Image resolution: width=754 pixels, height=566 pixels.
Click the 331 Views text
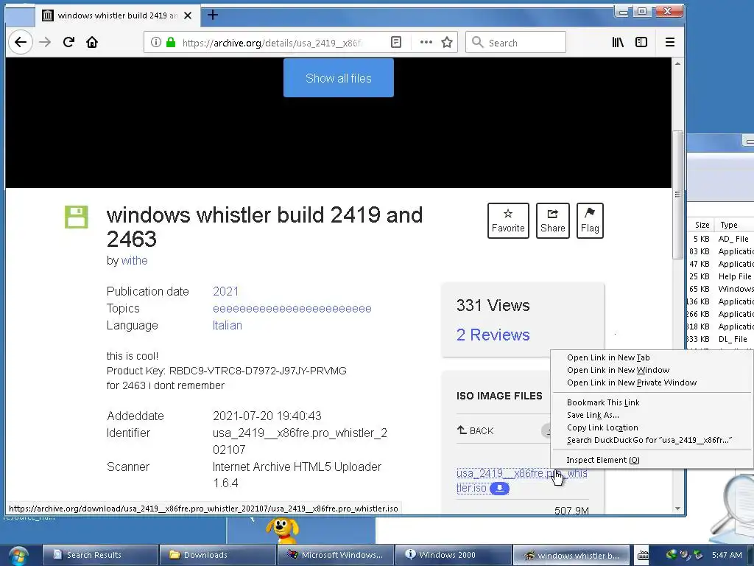click(x=493, y=305)
